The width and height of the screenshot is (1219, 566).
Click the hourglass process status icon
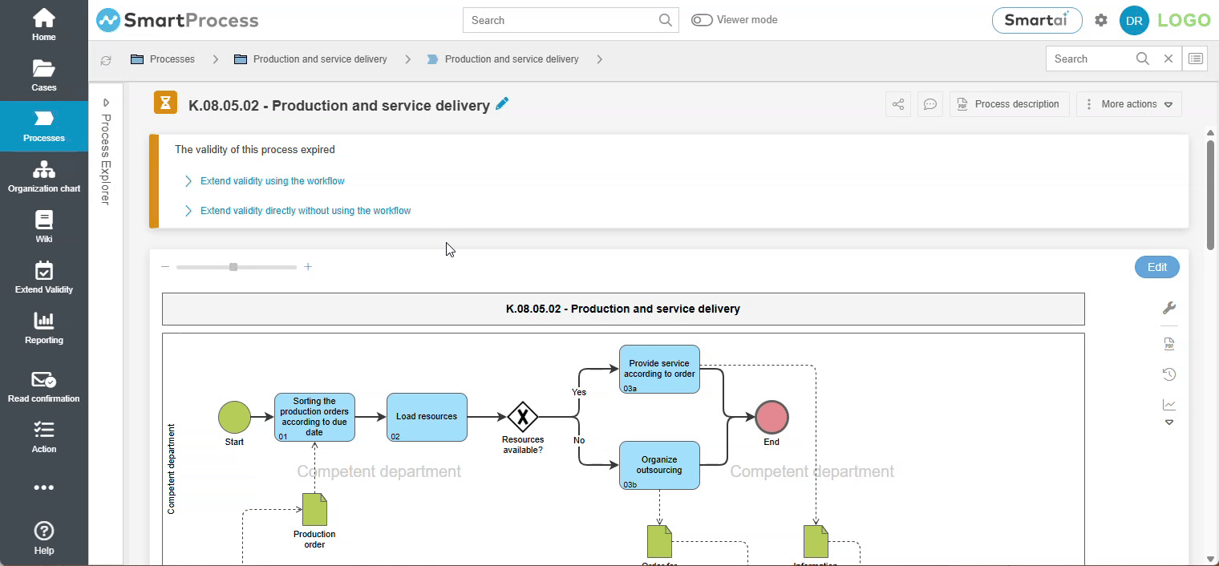pos(165,103)
